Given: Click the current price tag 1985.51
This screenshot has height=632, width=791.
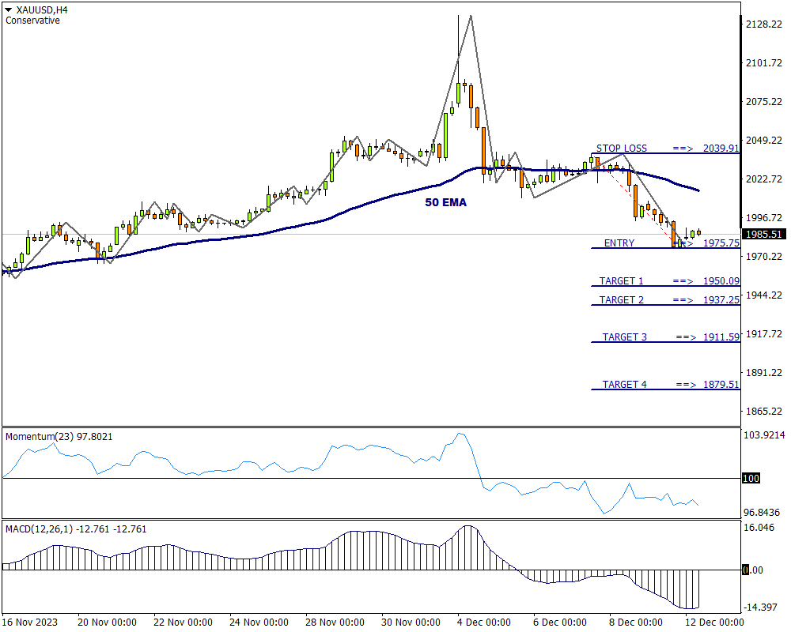Looking at the screenshot, I should click(765, 235).
